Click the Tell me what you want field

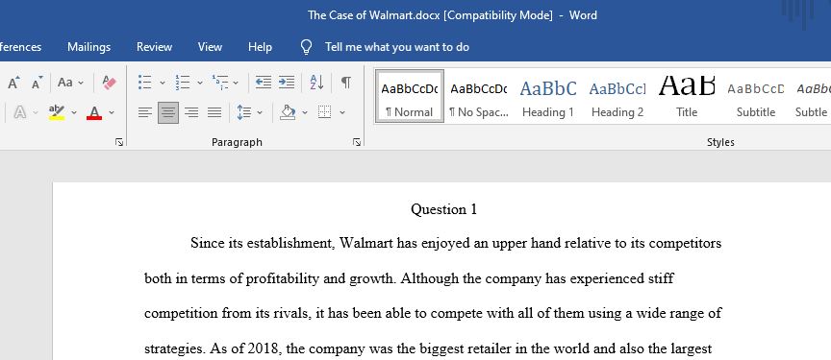(397, 47)
